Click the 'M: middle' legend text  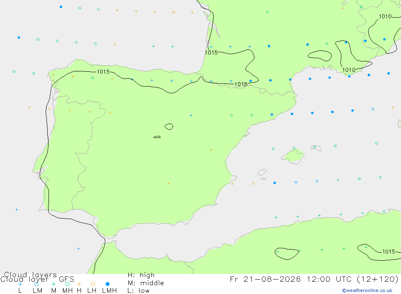146,283
